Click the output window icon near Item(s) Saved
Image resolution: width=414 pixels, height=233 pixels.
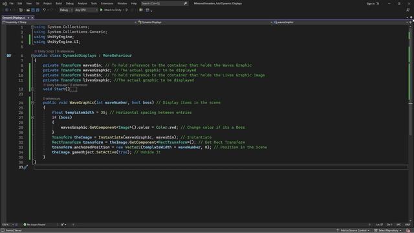point(3,230)
